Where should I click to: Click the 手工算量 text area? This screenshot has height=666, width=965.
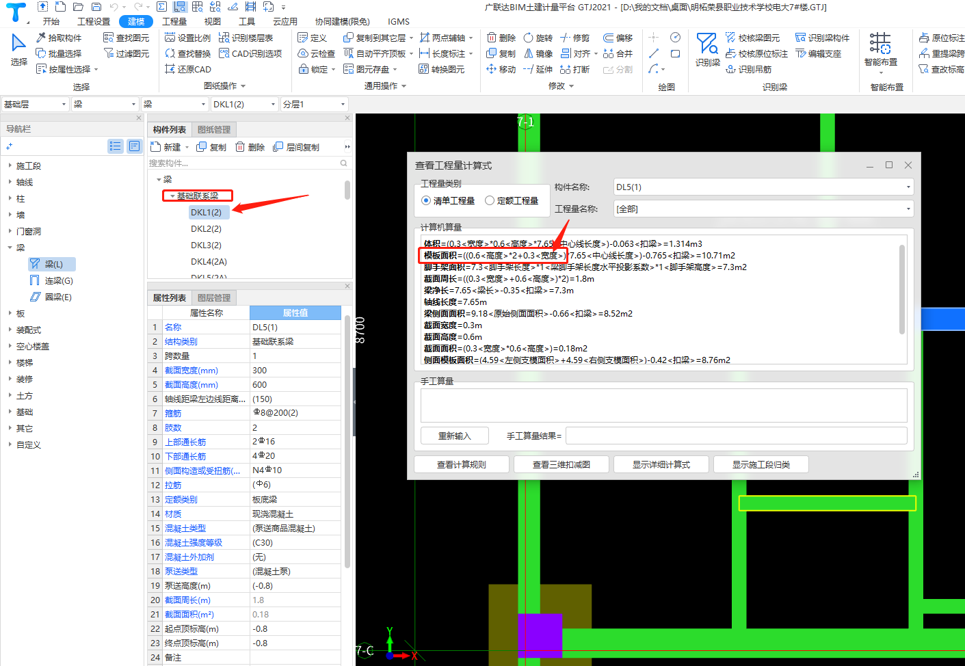coord(663,405)
